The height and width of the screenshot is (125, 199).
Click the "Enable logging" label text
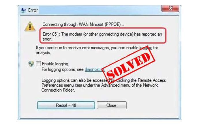(55, 64)
